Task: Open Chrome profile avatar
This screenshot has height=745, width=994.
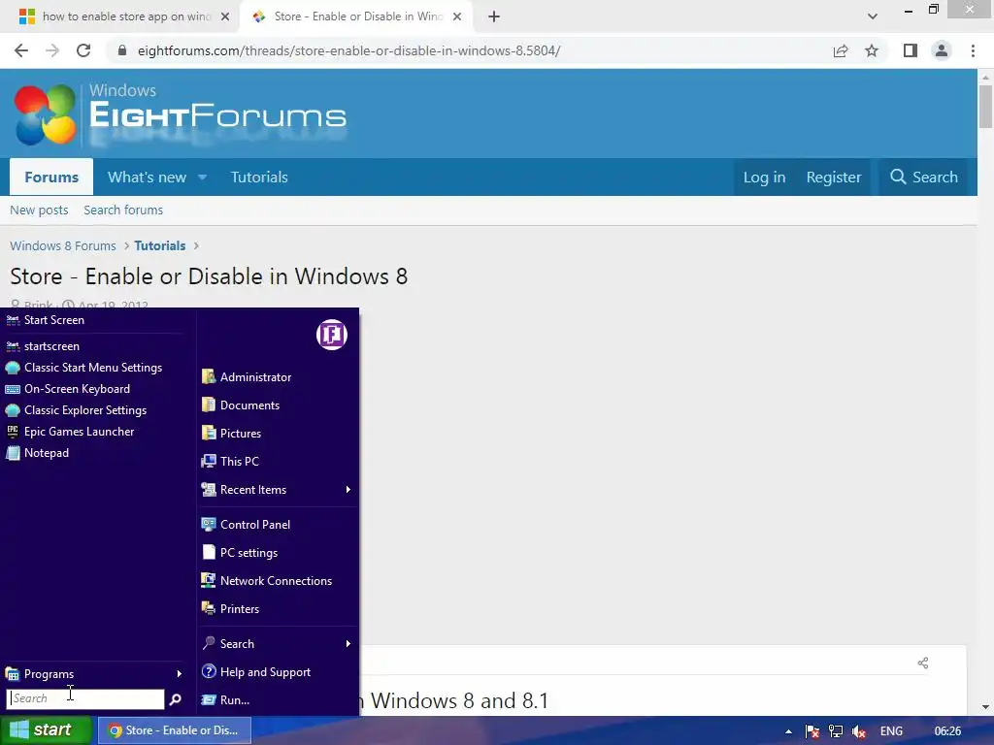Action: point(942,50)
